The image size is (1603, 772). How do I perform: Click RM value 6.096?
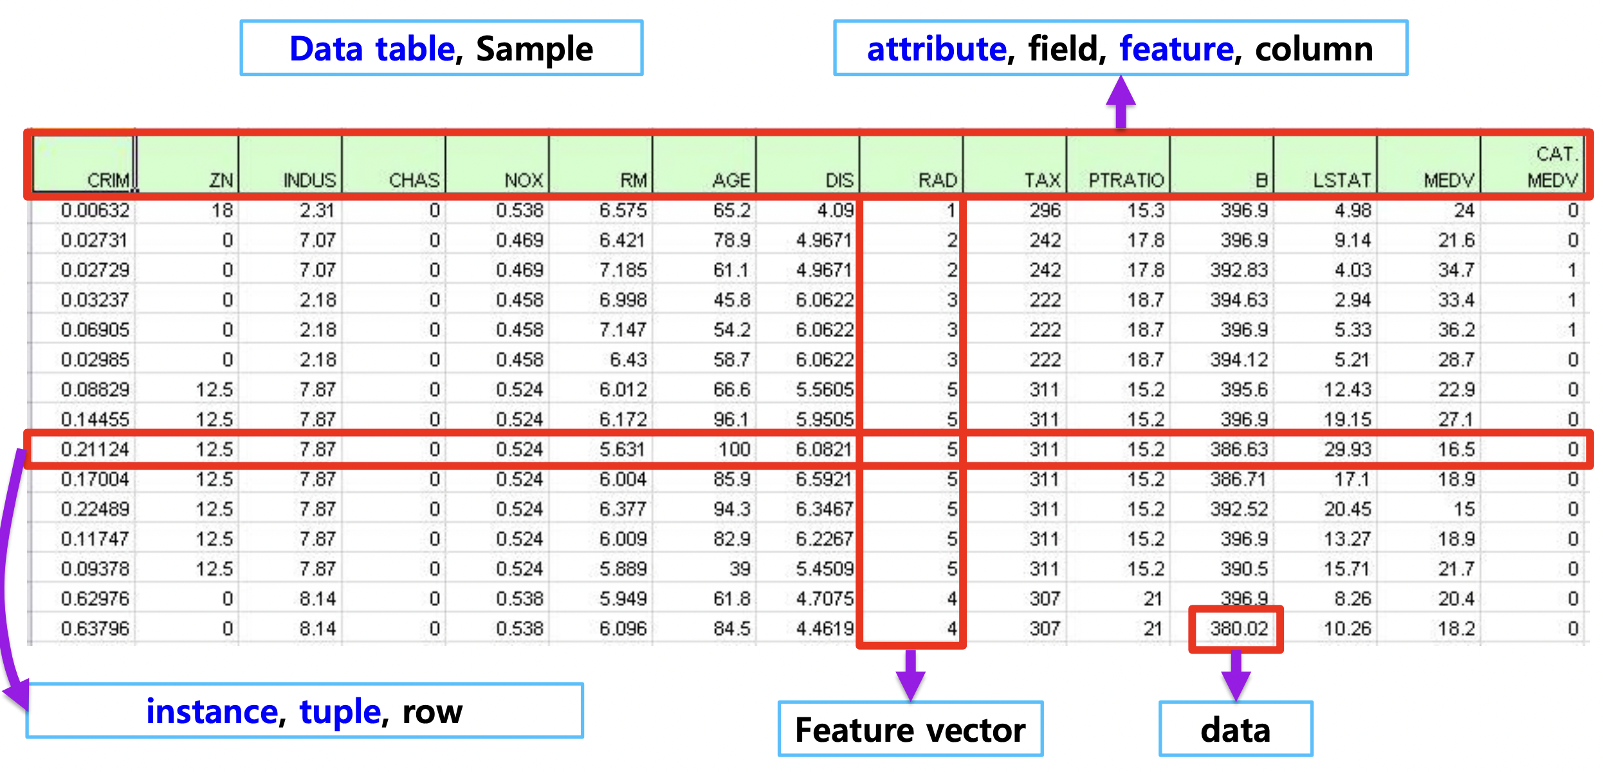601,628
